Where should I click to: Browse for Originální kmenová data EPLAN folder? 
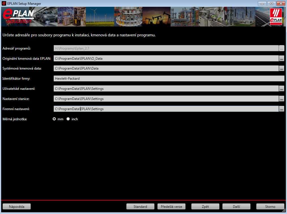pos(282,59)
